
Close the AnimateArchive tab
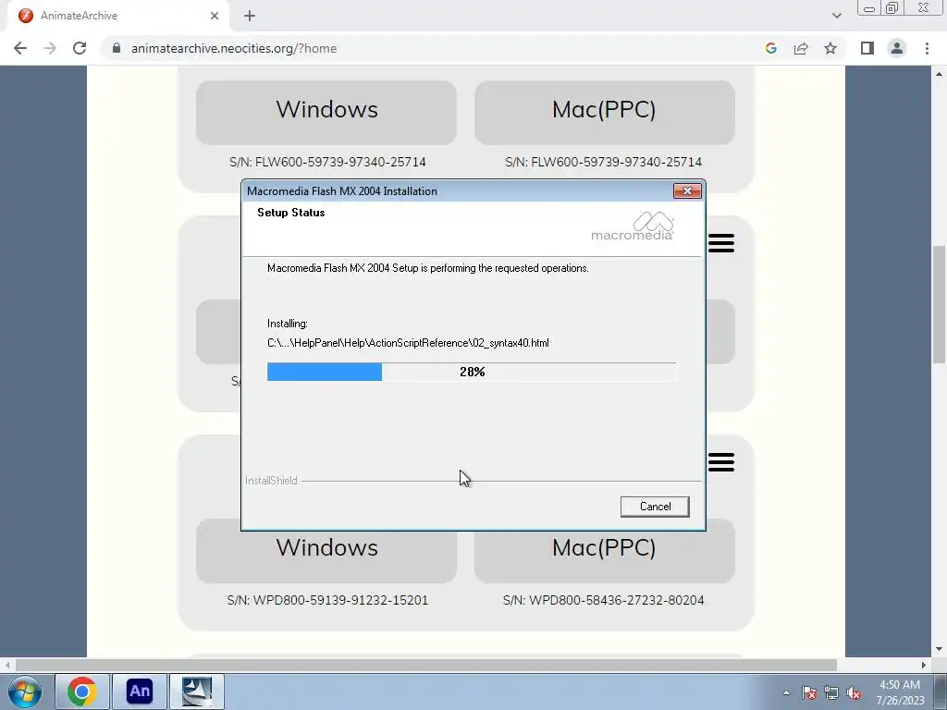click(x=215, y=16)
